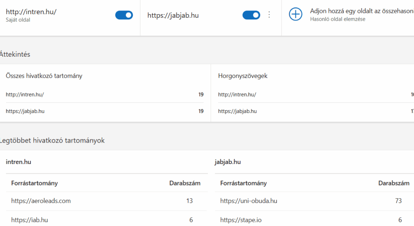Click 'Darabszám' header in intren.hu table
This screenshot has height=226, width=414.
pyautogui.click(x=185, y=183)
